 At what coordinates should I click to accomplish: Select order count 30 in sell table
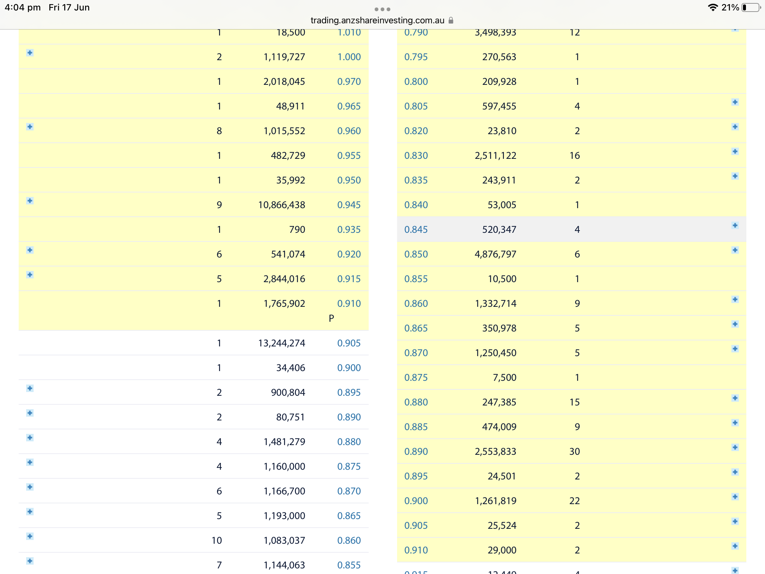[574, 451]
